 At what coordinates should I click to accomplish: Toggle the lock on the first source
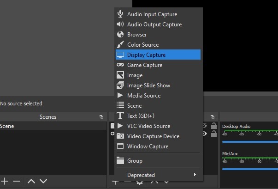(x=213, y=126)
